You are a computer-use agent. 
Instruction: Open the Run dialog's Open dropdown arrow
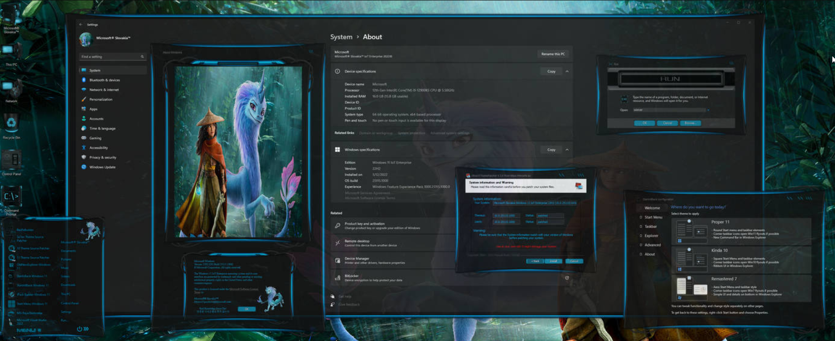[708, 110]
